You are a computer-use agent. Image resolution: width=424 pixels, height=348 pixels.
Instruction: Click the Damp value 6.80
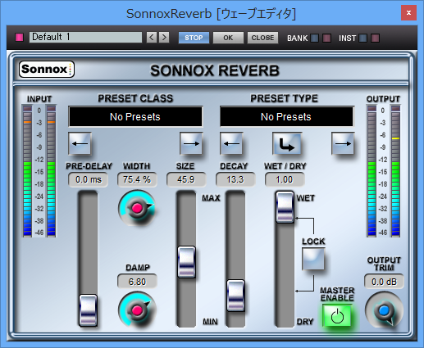pos(137,282)
